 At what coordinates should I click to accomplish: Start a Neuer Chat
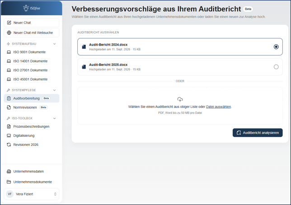(32, 23)
